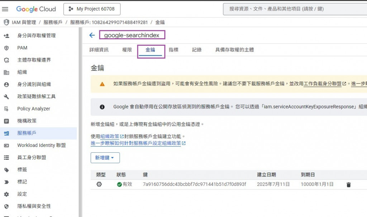Screen dimensions: 367x217
Task: Switch to the 記錄 tab
Action: 197,50
